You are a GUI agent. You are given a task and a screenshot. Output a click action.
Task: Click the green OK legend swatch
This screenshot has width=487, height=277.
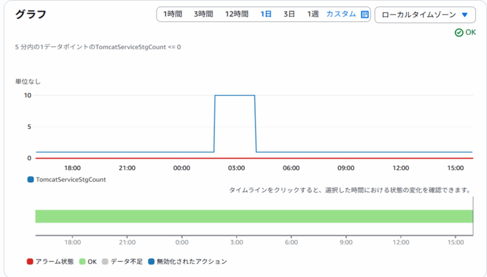point(82,261)
